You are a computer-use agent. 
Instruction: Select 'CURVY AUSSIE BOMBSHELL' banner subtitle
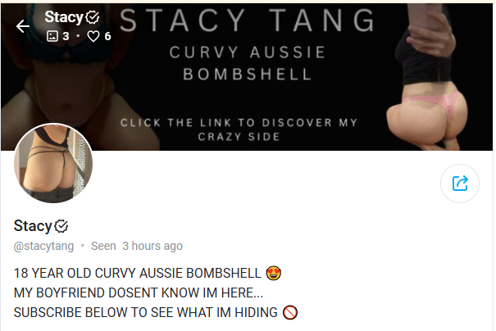click(248, 63)
